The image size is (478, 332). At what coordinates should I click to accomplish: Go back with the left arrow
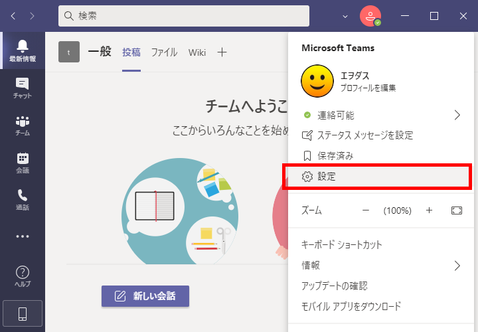point(13,16)
